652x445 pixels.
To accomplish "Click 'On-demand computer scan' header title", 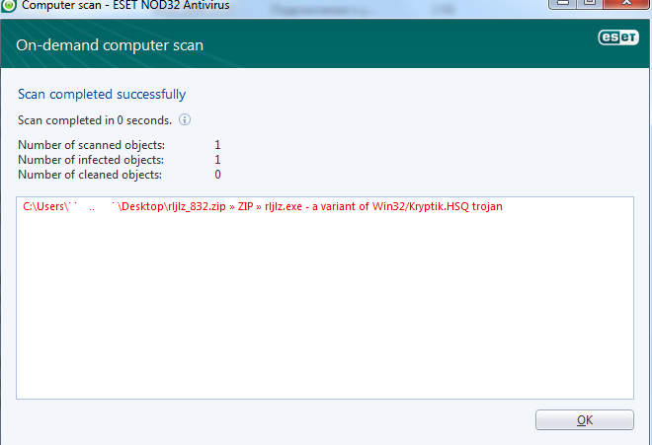I will (110, 45).
